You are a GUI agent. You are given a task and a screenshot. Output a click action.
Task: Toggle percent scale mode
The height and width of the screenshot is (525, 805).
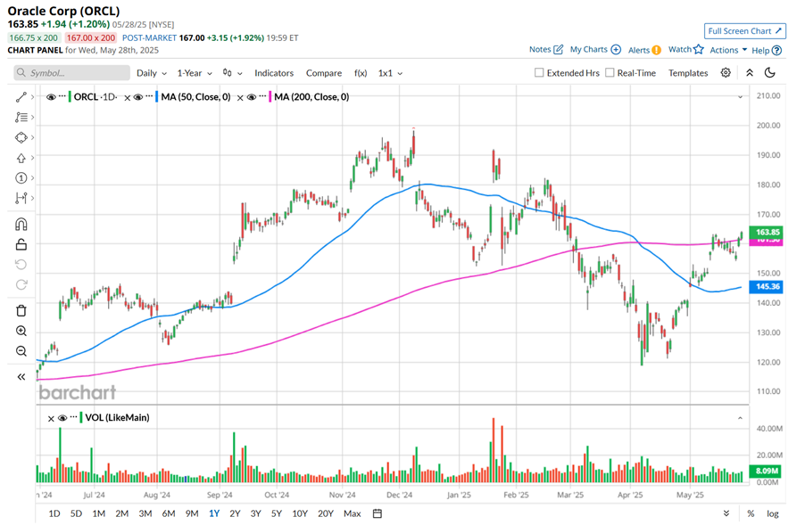tap(751, 513)
